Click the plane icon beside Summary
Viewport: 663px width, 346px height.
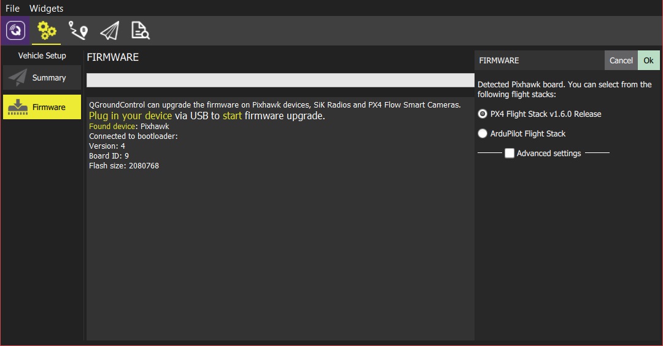18,78
